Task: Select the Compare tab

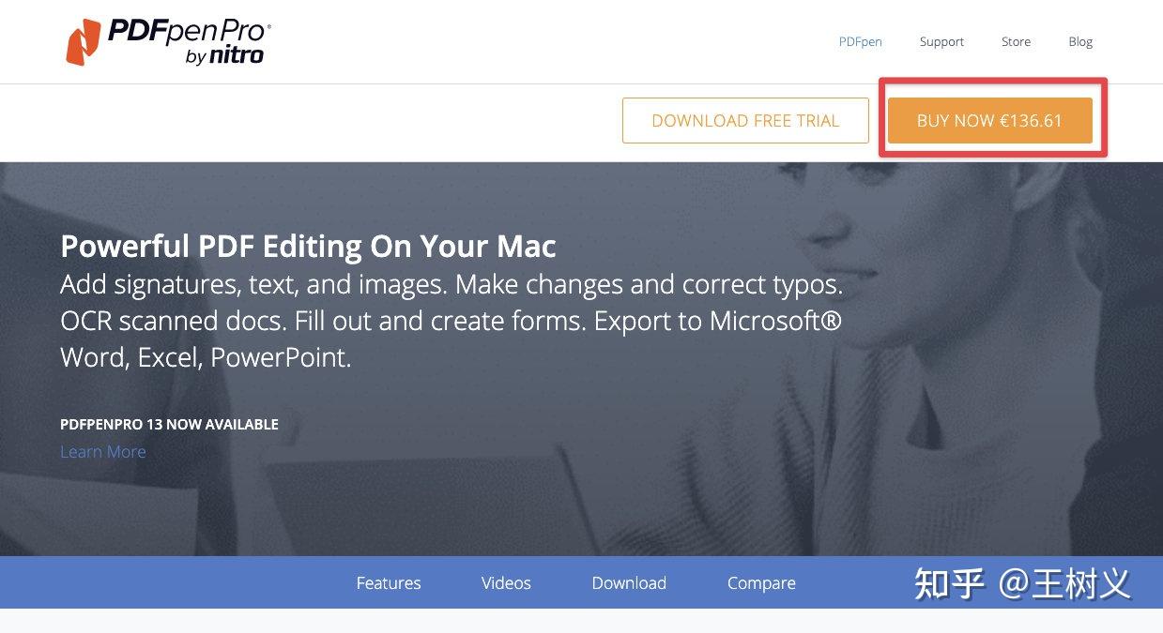Action: click(761, 582)
